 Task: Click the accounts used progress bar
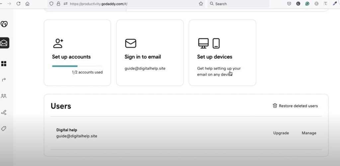(x=77, y=66)
